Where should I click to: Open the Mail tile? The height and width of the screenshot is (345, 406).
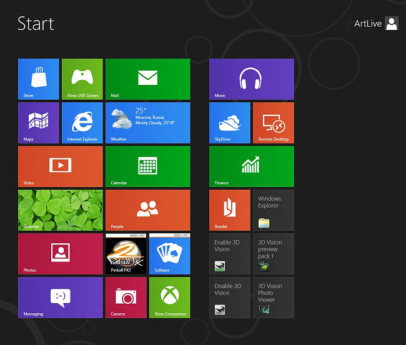click(148, 79)
